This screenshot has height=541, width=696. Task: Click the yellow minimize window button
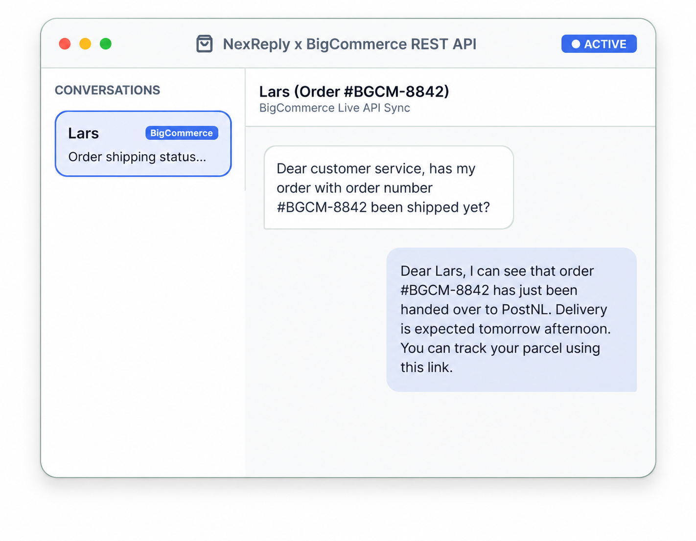(85, 44)
